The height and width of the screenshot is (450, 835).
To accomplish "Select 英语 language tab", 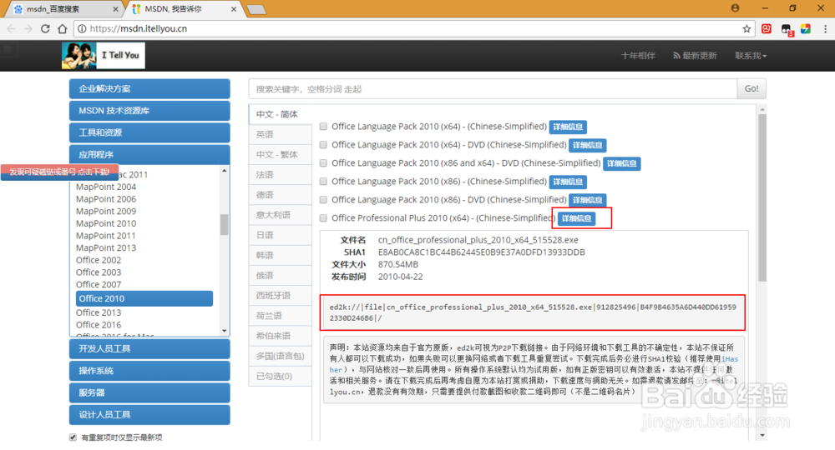I will click(280, 134).
